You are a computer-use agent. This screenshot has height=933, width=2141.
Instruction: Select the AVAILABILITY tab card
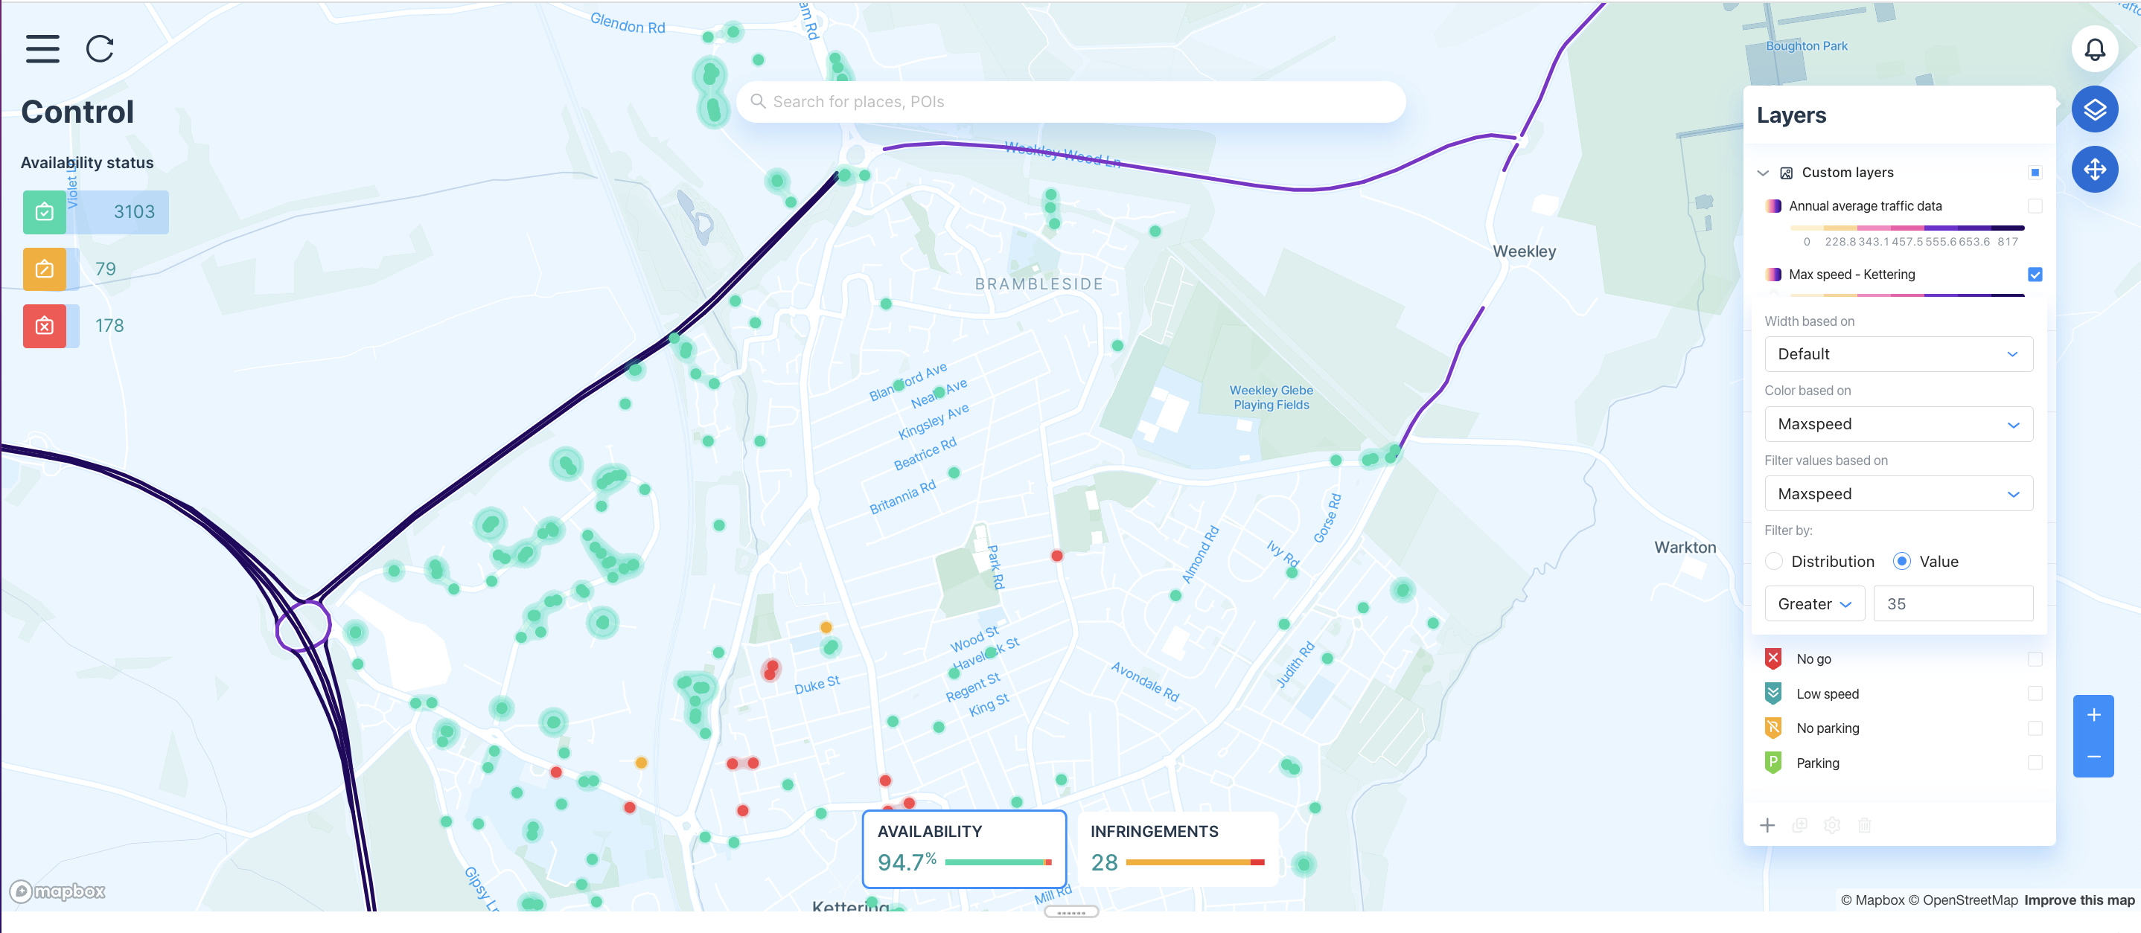[964, 848]
